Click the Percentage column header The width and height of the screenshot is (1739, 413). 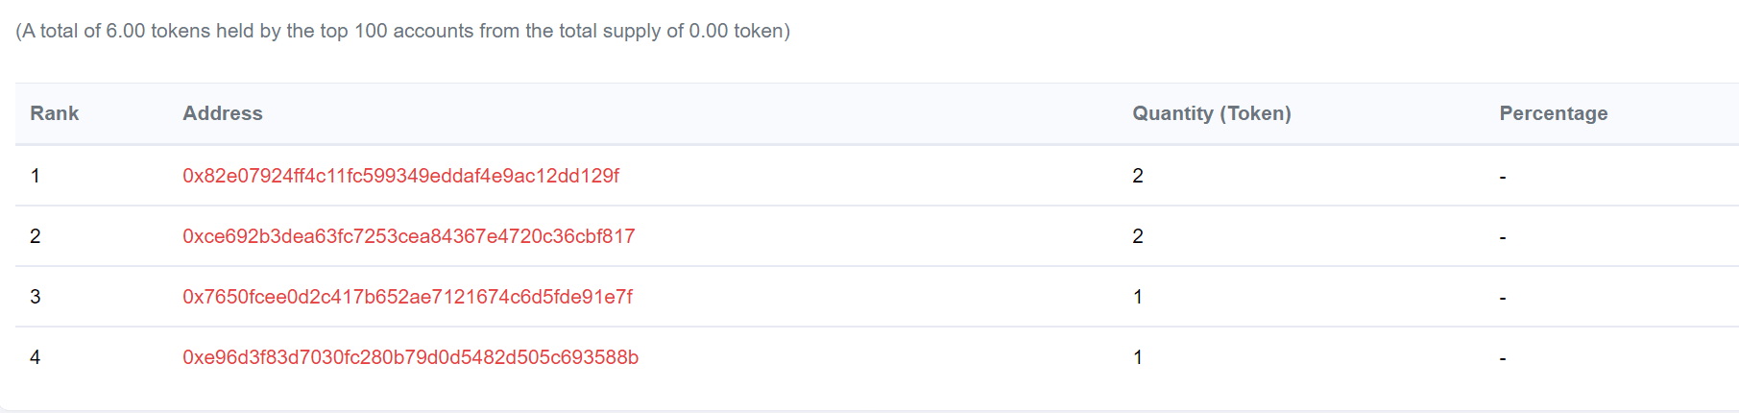[1554, 113]
